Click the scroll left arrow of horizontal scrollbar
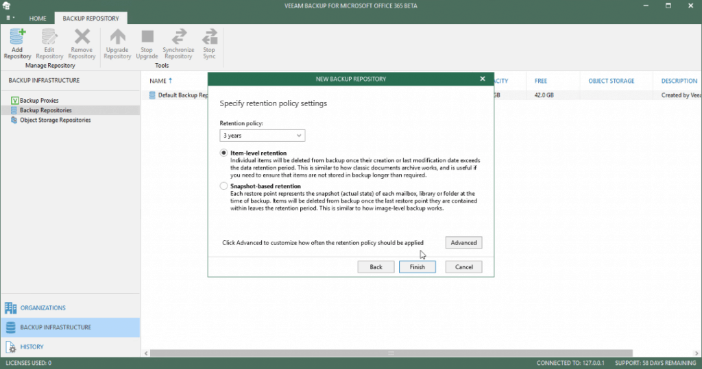The height and width of the screenshot is (369, 702). click(x=146, y=353)
